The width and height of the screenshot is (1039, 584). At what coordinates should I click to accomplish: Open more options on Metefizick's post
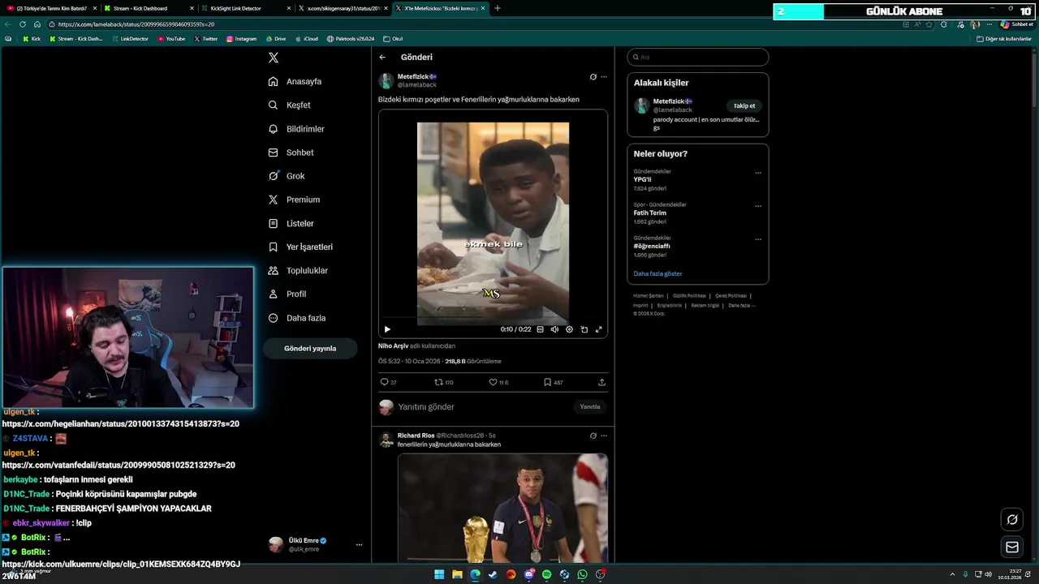(x=603, y=77)
